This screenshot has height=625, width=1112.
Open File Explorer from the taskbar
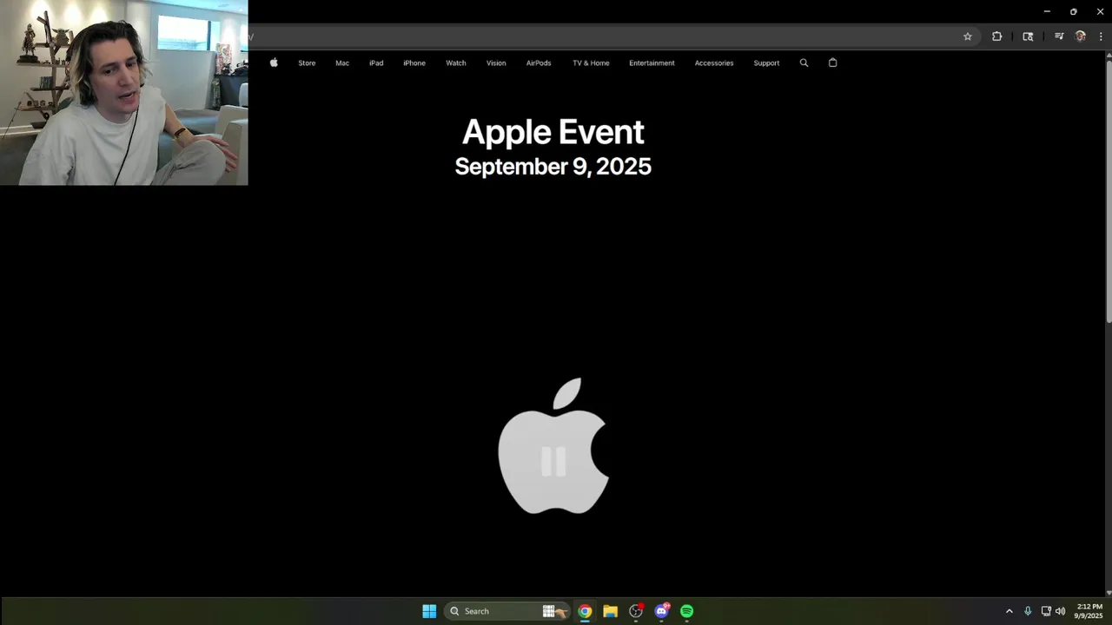coord(610,611)
